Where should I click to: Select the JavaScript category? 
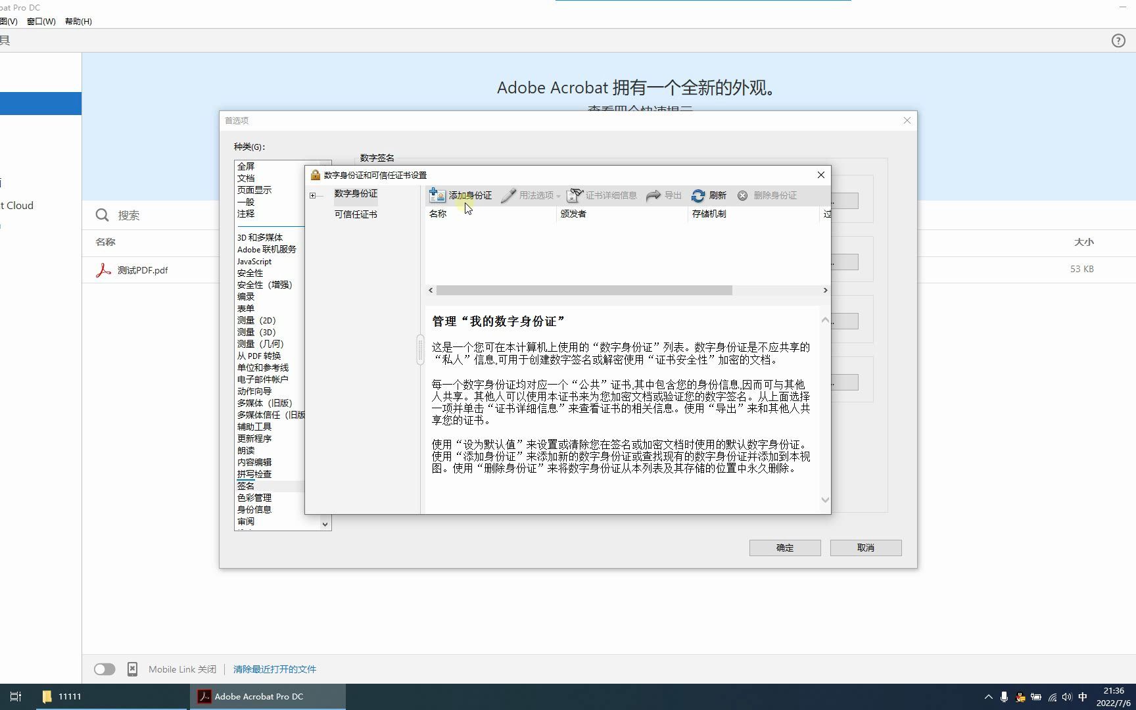[254, 261]
